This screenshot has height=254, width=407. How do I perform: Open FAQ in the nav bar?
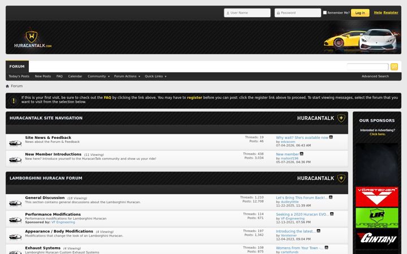pos(59,76)
